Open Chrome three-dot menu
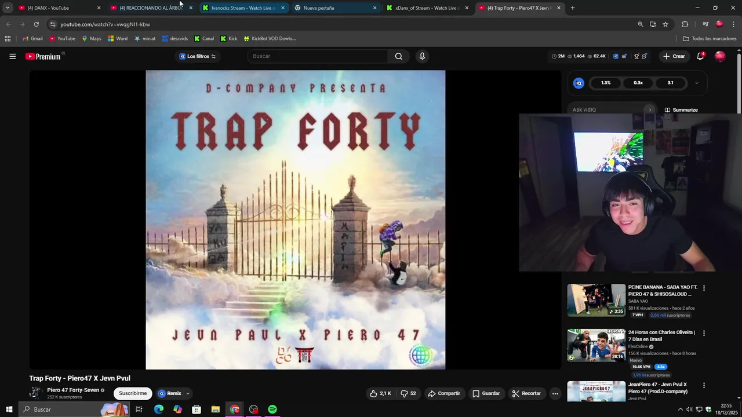This screenshot has width=742, height=417. pos(734,24)
